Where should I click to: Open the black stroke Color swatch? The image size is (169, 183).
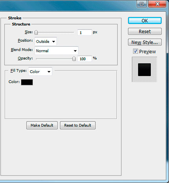tap(27, 82)
